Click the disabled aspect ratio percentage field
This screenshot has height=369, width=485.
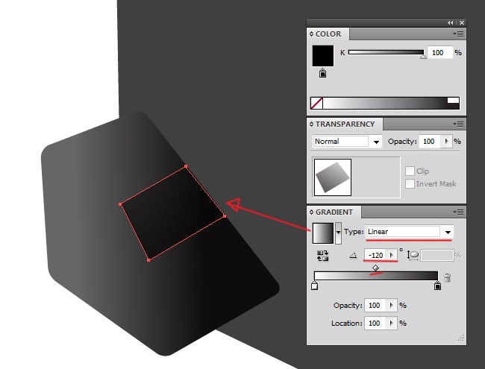point(436,256)
